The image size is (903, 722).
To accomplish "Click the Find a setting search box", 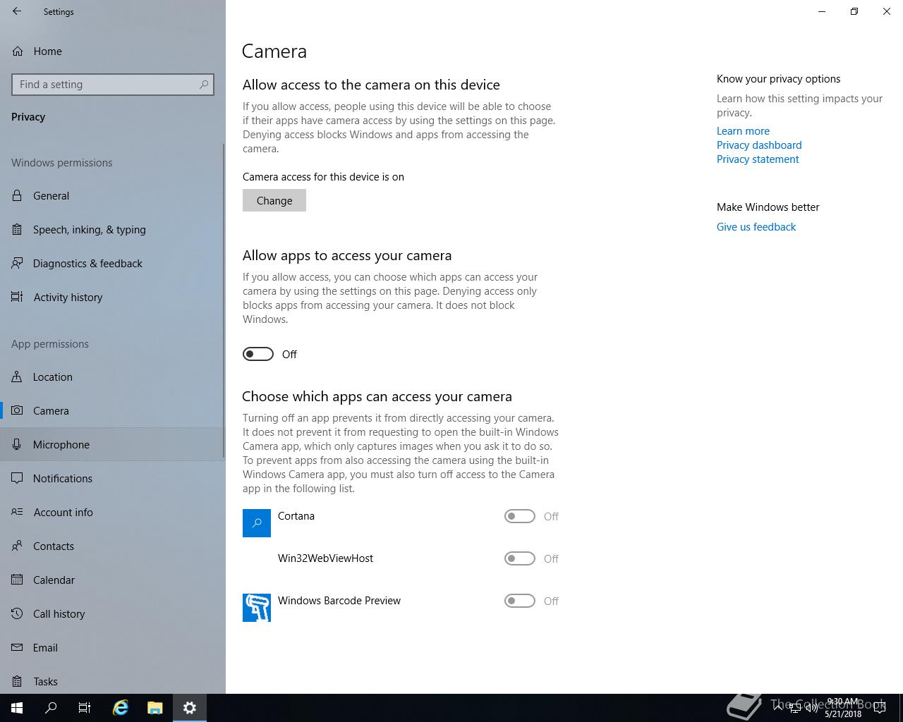I will click(x=113, y=85).
